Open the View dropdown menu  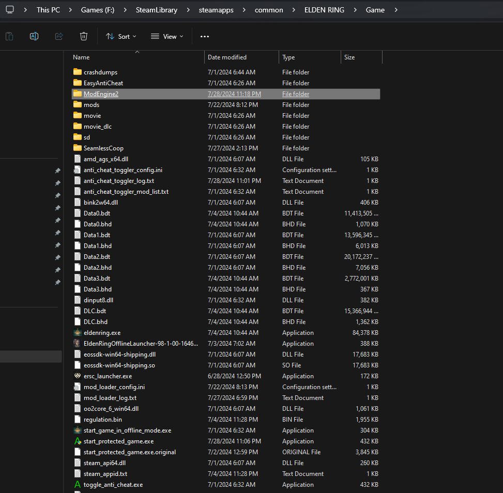click(167, 37)
